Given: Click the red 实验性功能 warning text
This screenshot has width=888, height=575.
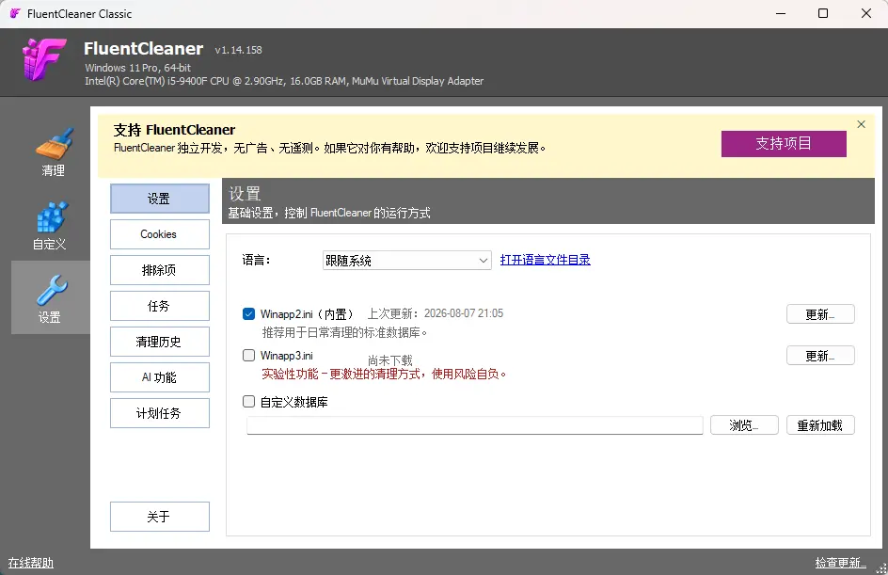Looking at the screenshot, I should [384, 374].
